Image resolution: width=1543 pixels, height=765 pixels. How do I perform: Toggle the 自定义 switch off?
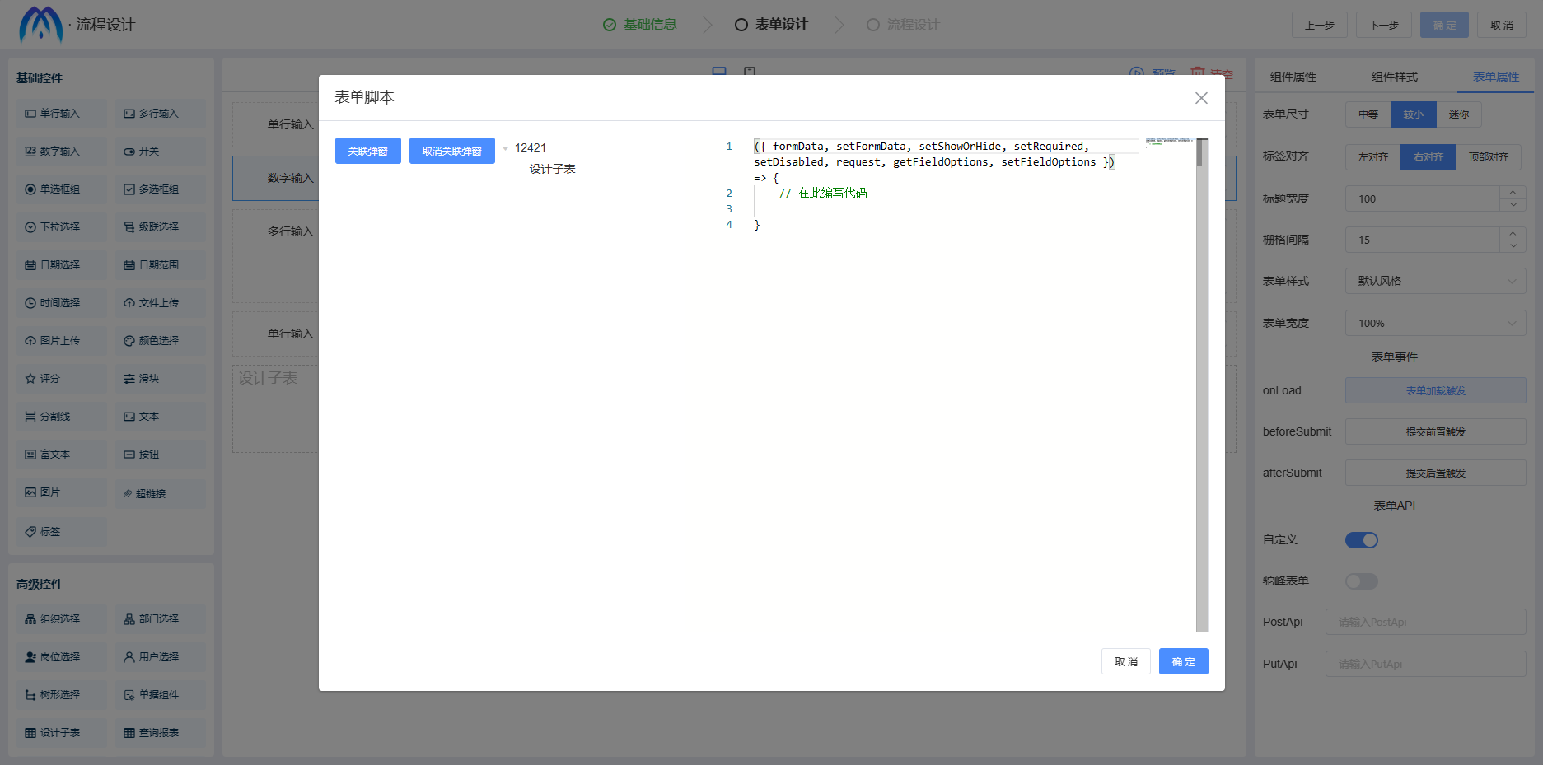[1362, 540]
